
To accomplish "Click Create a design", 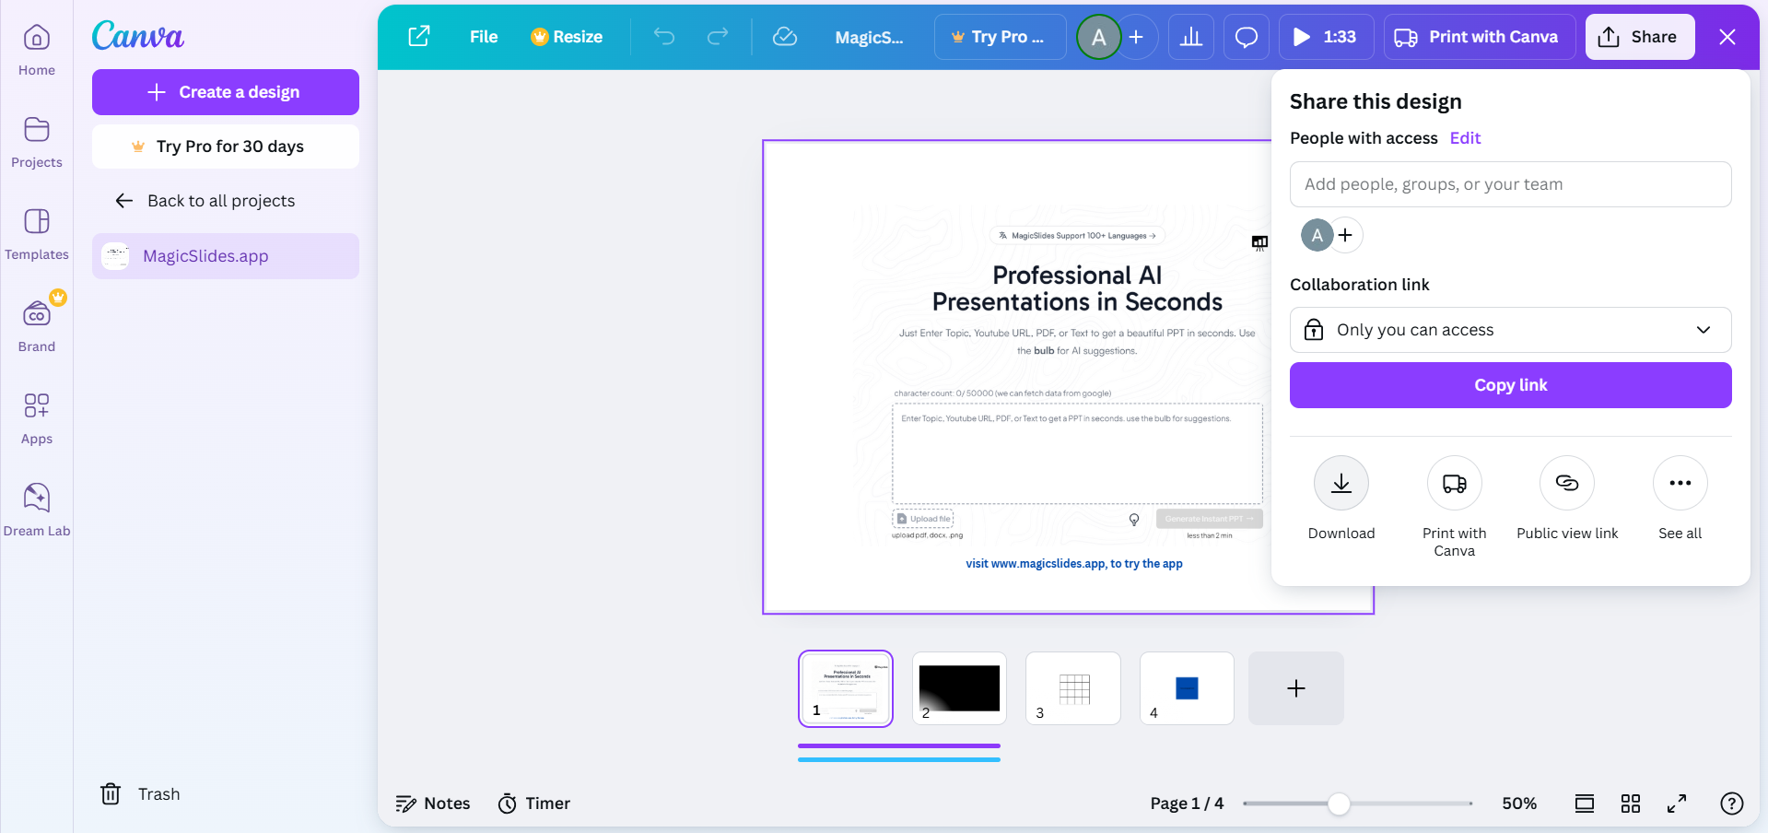I will (226, 92).
